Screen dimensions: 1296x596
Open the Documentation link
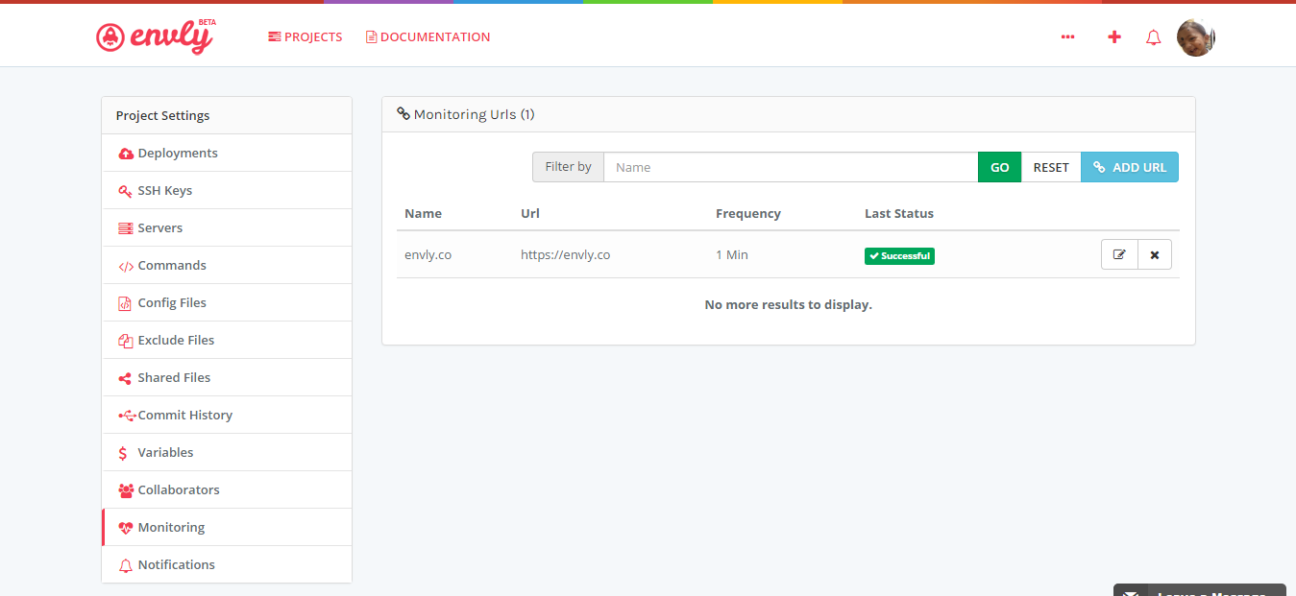428,37
